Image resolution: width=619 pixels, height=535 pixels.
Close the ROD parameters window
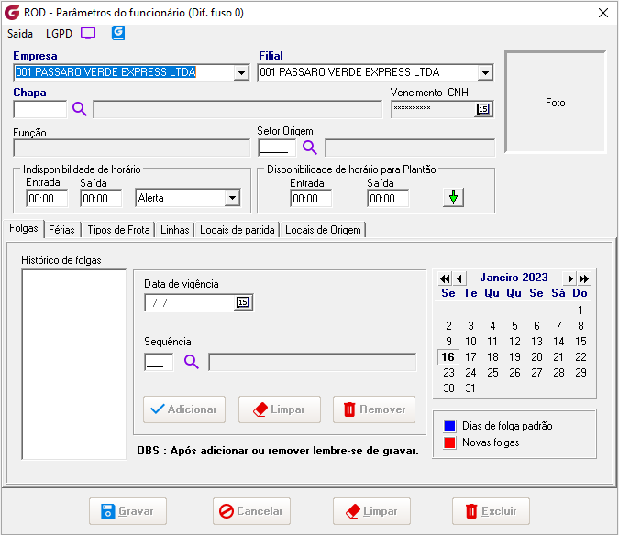point(602,13)
